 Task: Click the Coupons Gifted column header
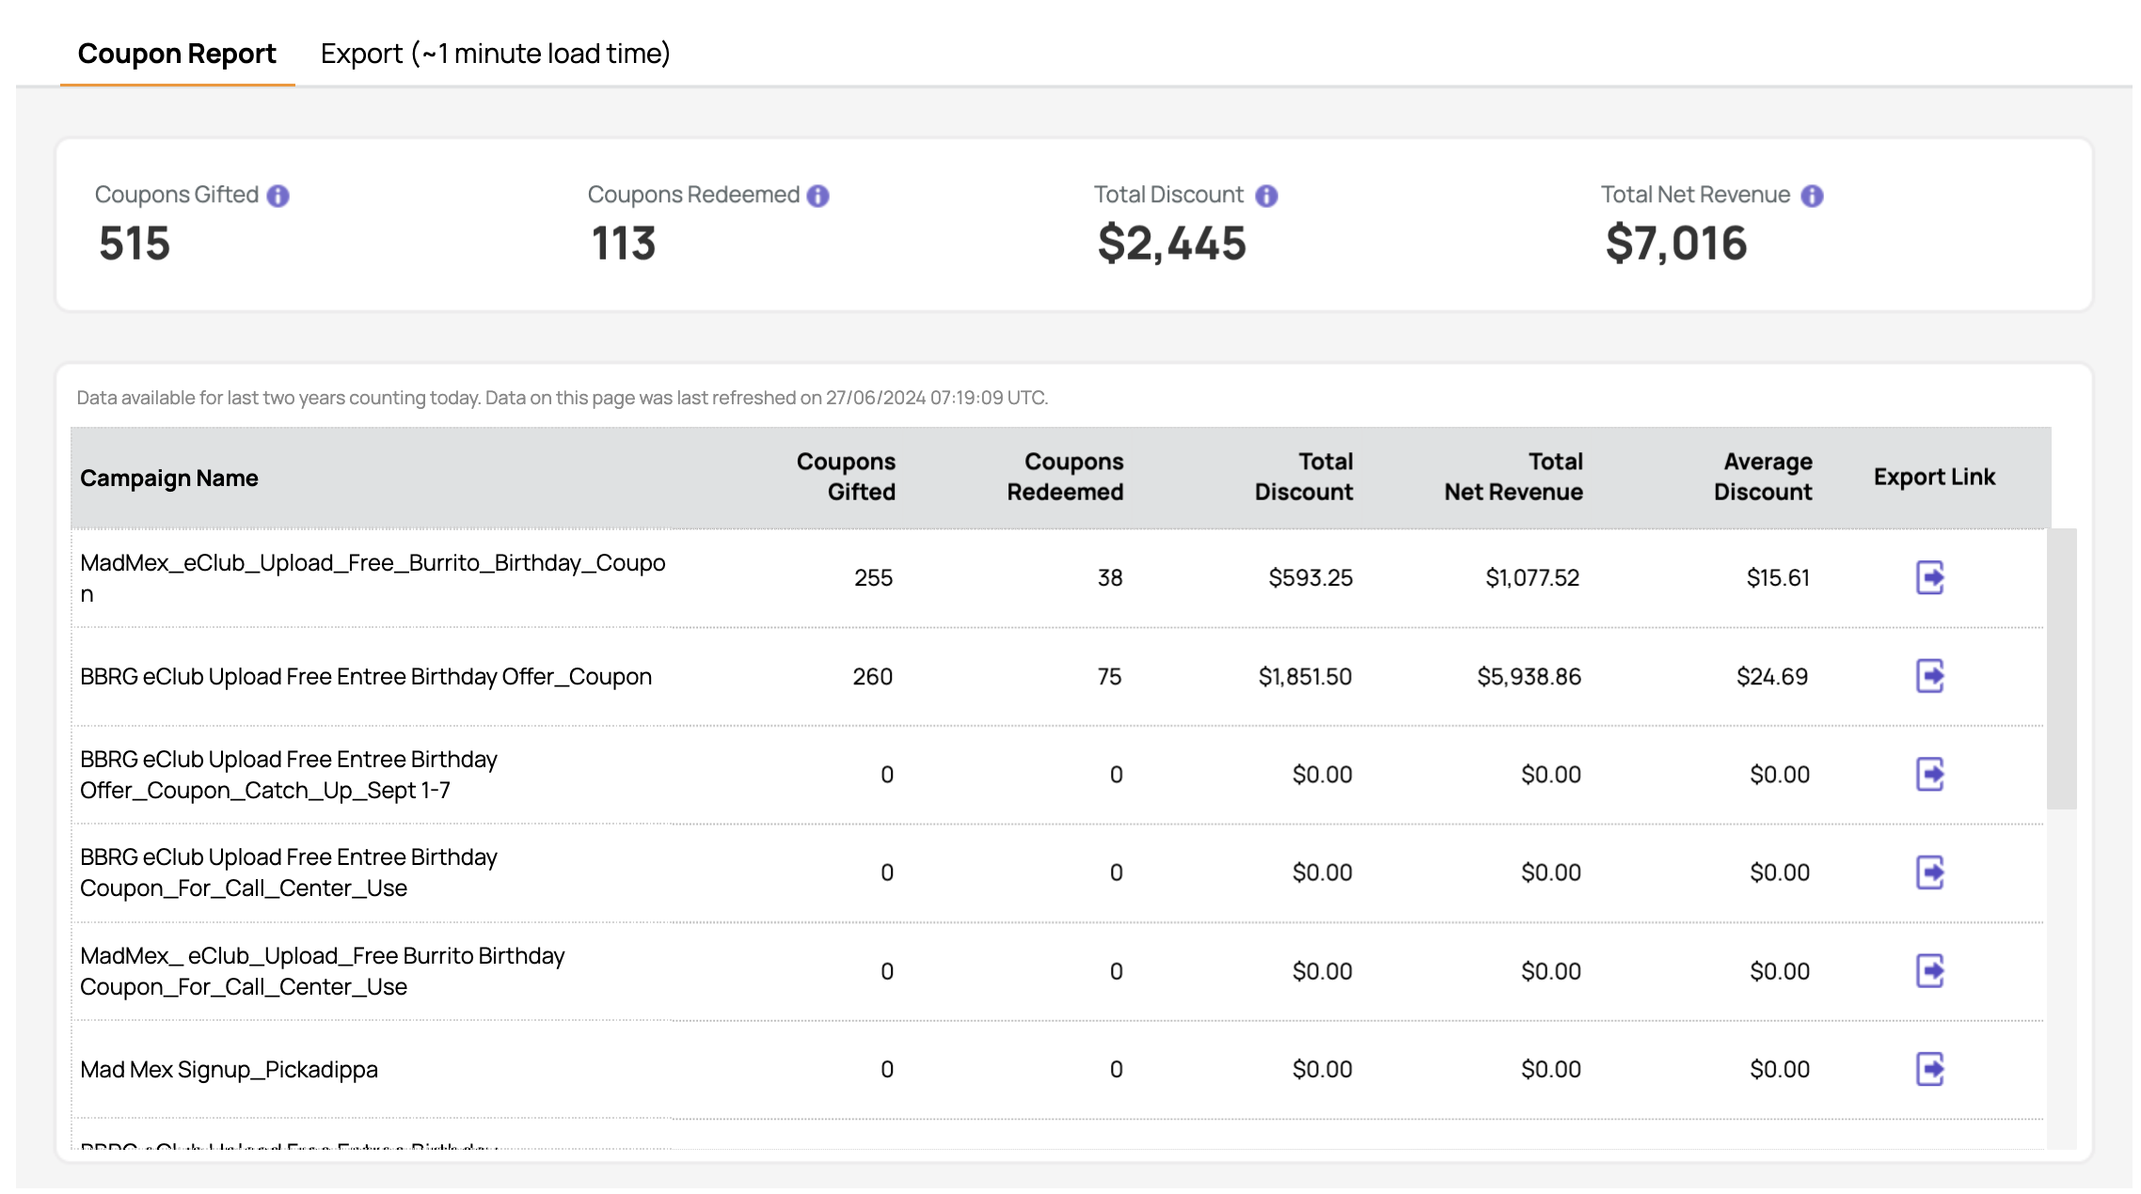pos(846,477)
